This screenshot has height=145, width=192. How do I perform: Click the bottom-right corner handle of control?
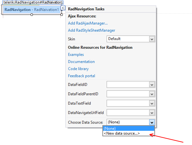pos(62,15)
